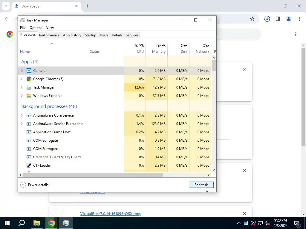Screen dimensions: 306x229
Task: Click the Status column header
Action: click(x=106, y=48)
